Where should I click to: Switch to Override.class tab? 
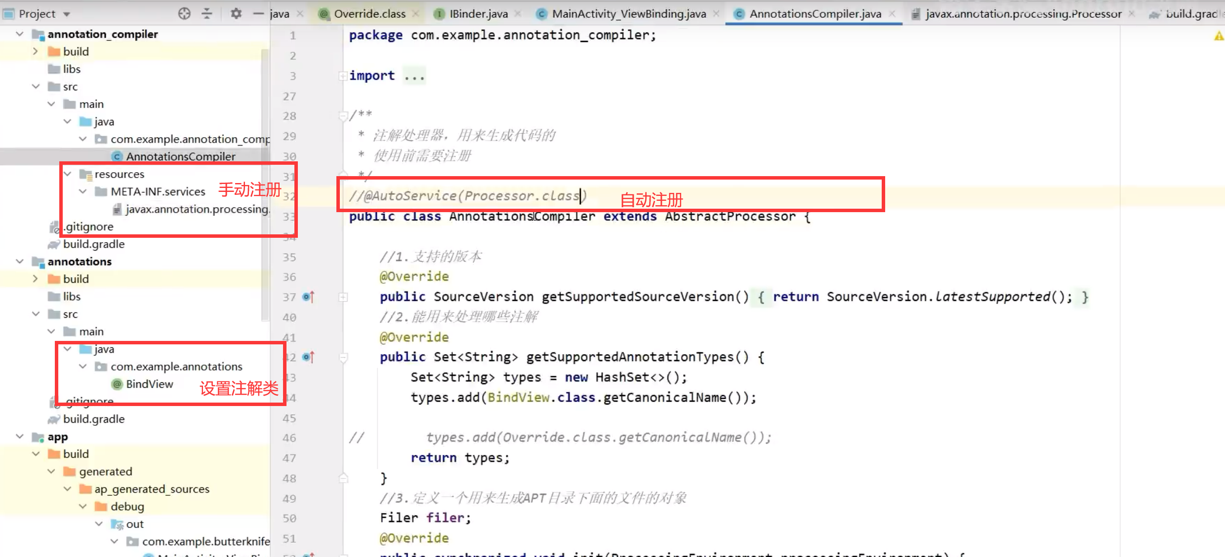pos(369,14)
